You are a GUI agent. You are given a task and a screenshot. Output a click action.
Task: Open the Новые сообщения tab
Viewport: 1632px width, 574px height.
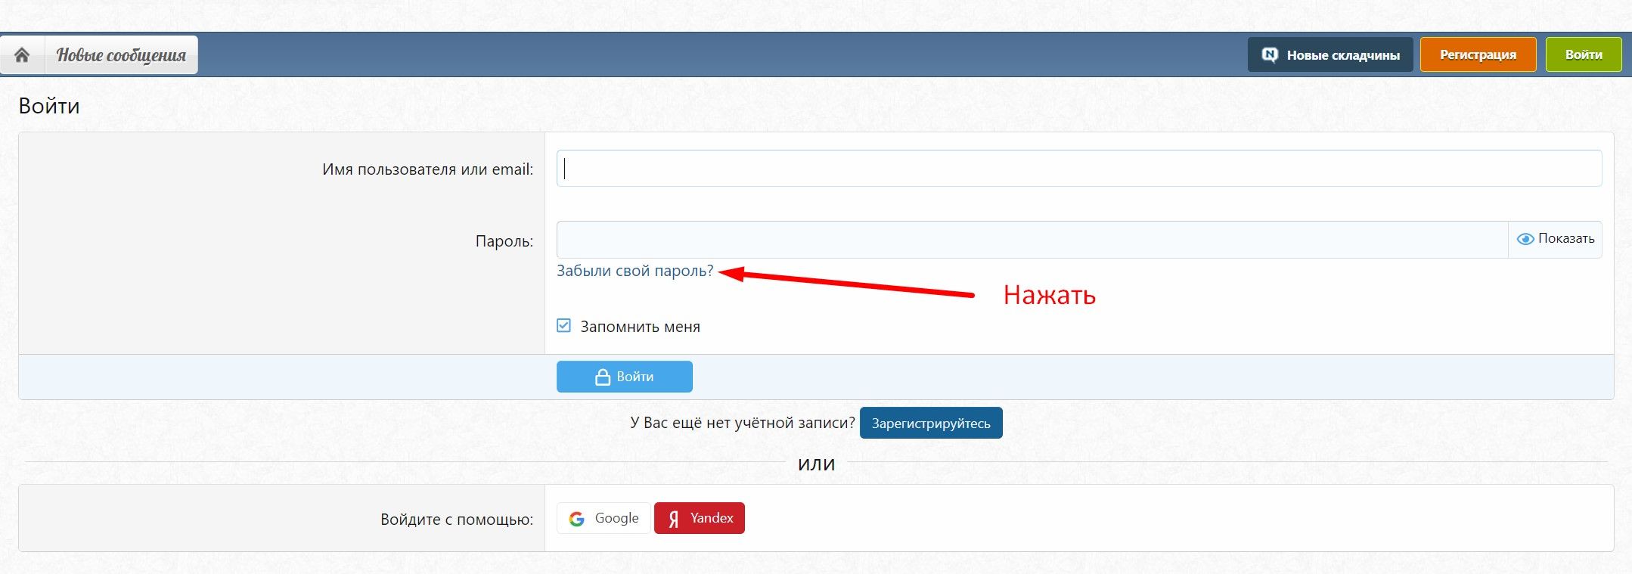(x=121, y=55)
